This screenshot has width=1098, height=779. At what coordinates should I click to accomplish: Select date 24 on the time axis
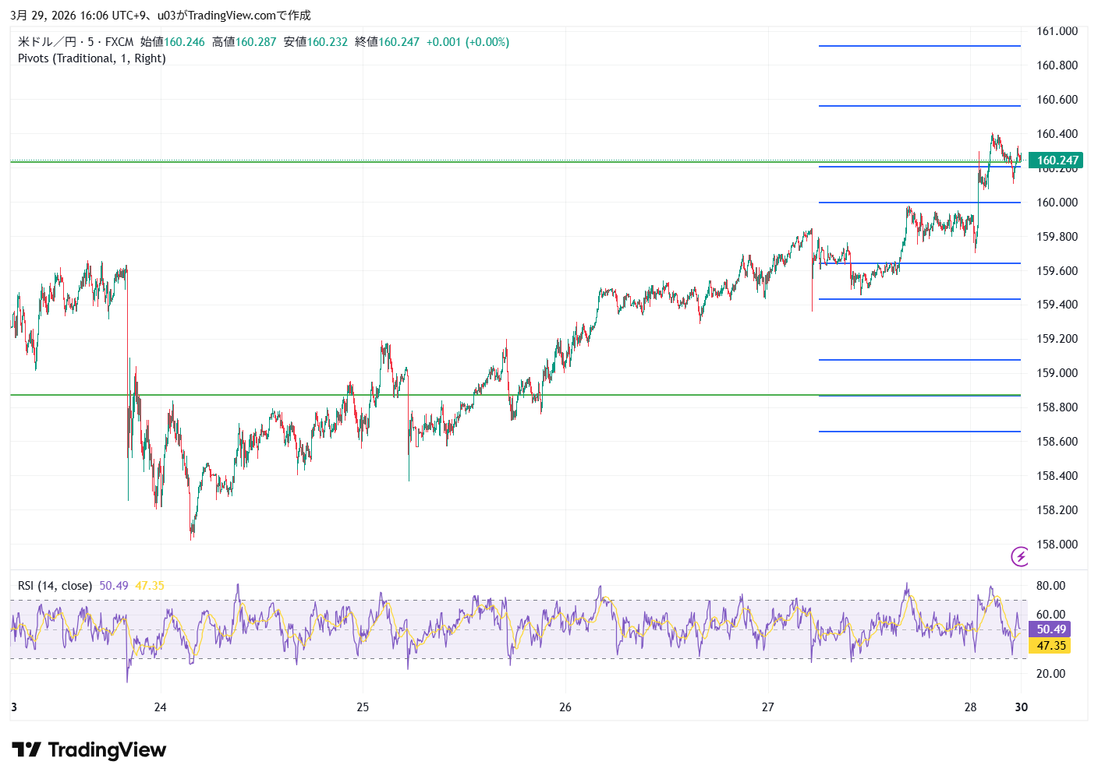coord(160,707)
